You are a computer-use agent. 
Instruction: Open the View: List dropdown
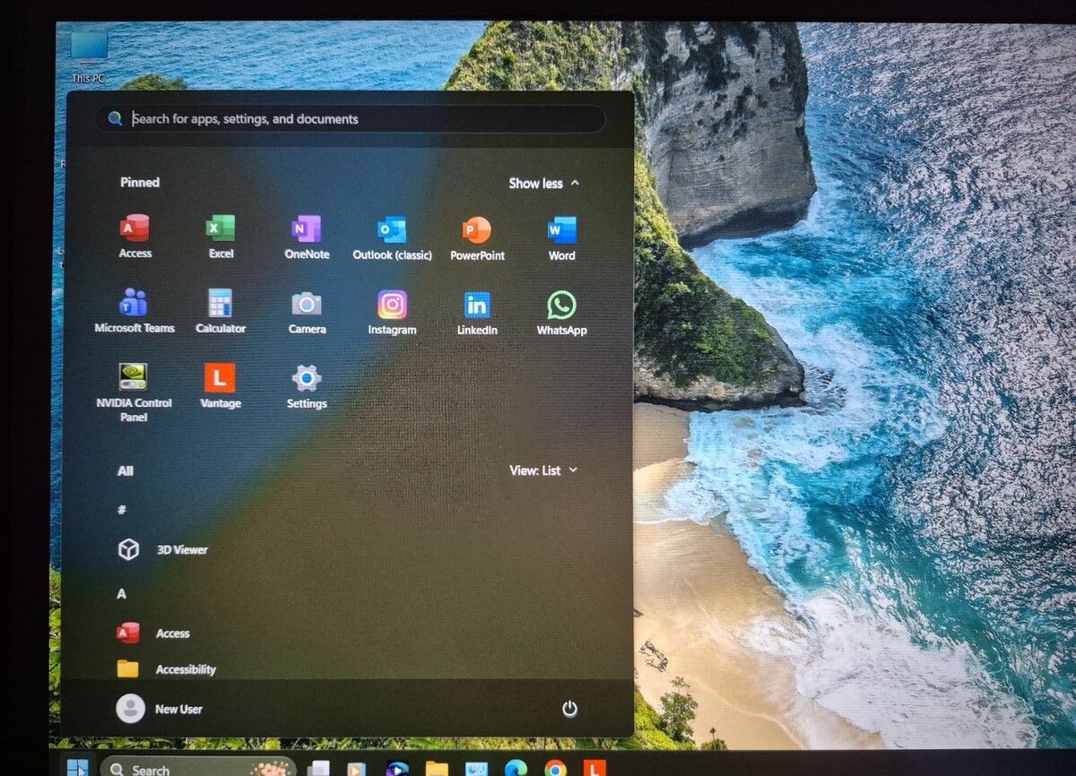pos(543,470)
